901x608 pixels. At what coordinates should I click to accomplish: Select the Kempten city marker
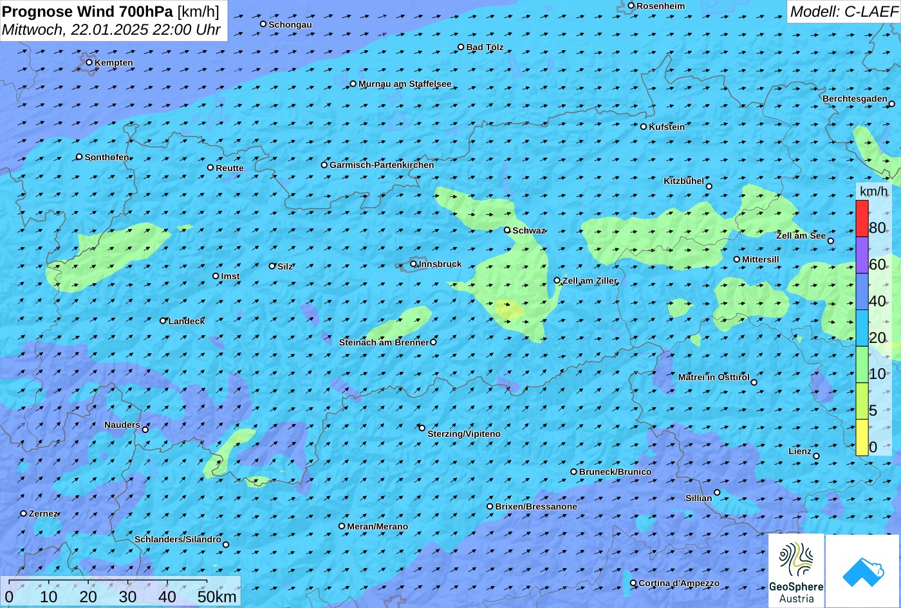[89, 62]
